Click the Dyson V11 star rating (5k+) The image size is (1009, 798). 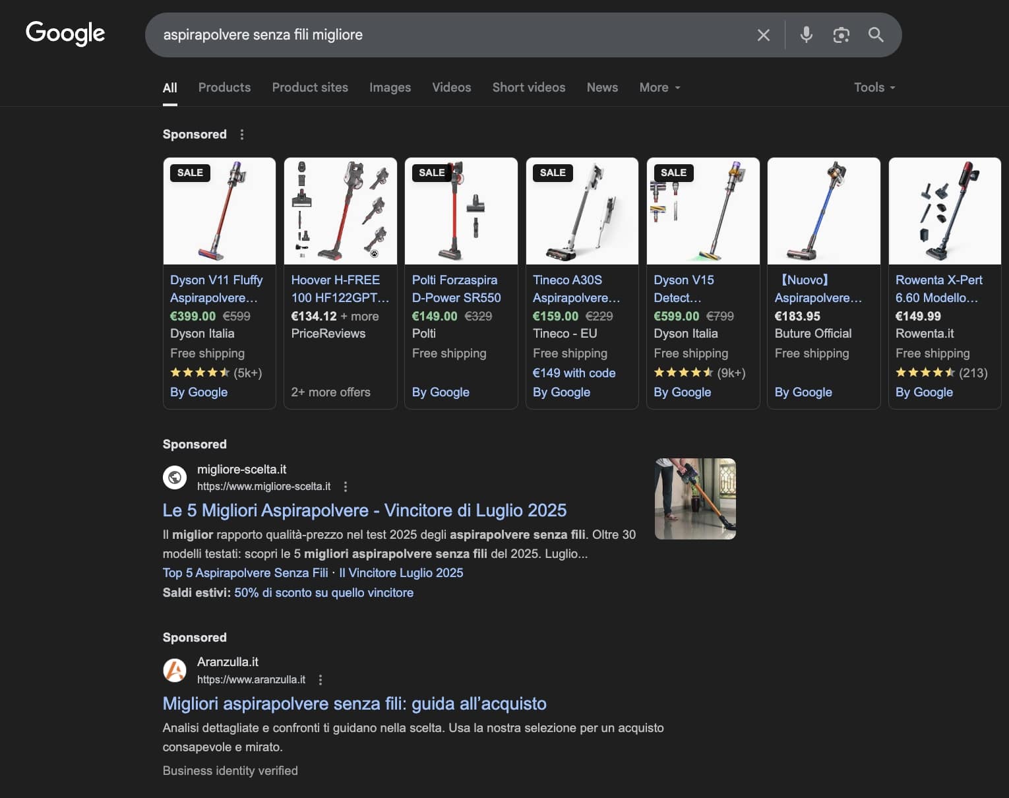coord(216,373)
